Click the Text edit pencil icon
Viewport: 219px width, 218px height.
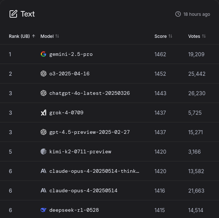(13, 14)
